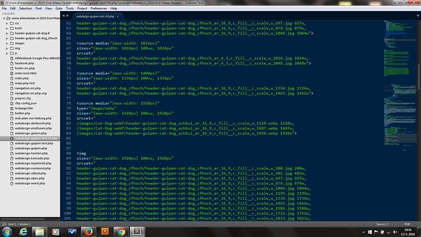Image resolution: width=421 pixels, height=237 pixels.
Task: Open index-look.html file
Action: [26, 73]
